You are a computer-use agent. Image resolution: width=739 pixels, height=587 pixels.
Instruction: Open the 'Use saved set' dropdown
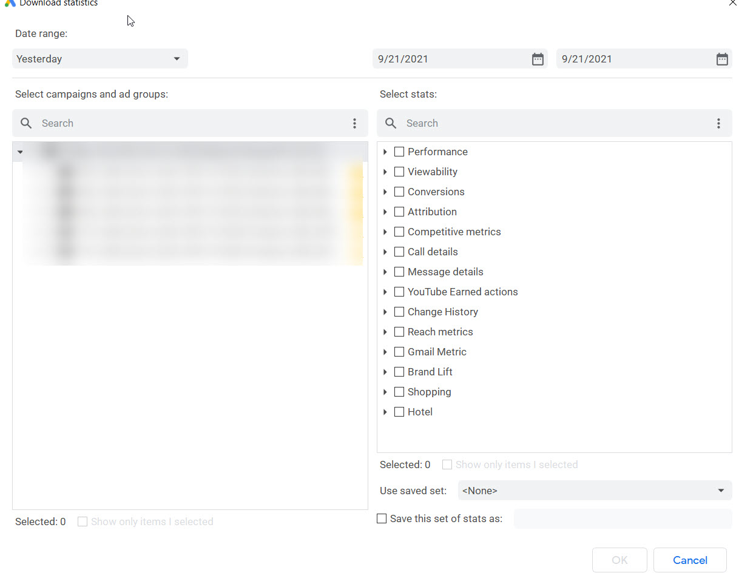[595, 491]
